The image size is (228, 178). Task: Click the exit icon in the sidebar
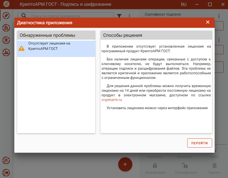coord(6,173)
